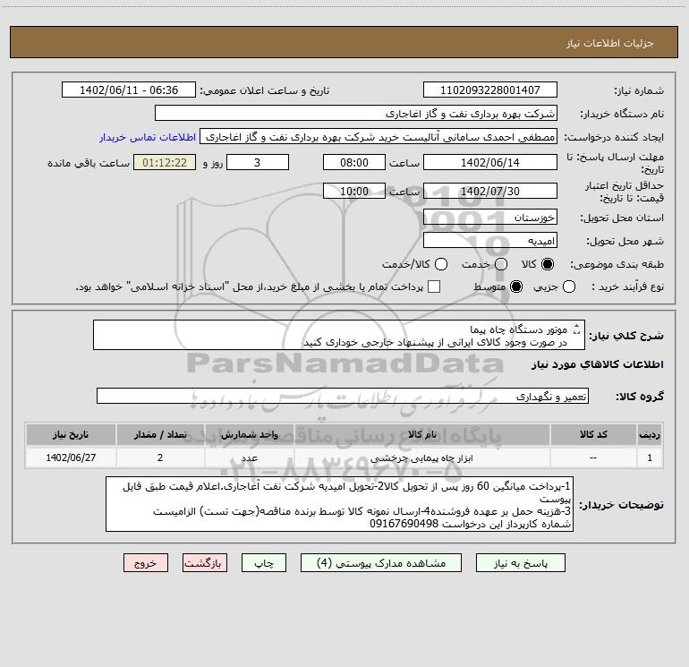Click the scroll arrows in description box
689x667 pixels.
(577, 329)
